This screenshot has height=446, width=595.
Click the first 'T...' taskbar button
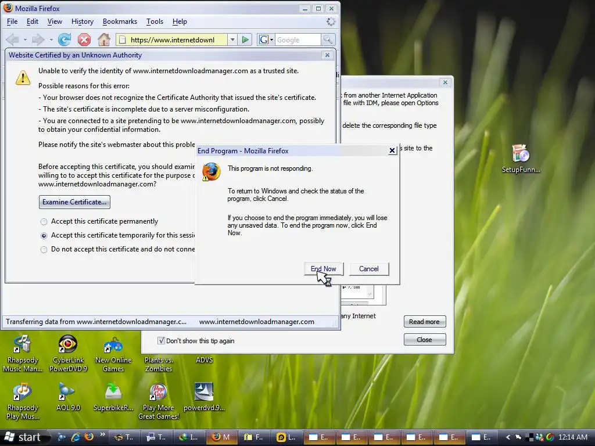coord(125,437)
